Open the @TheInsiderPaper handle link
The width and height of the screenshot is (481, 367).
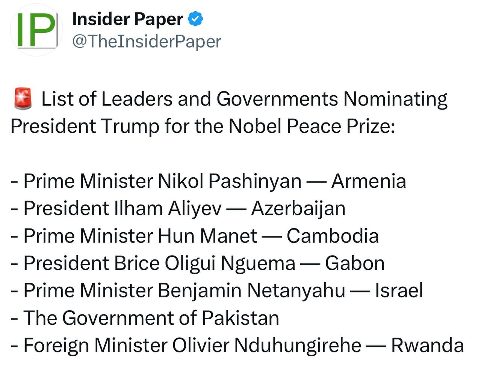pyautogui.click(x=146, y=41)
